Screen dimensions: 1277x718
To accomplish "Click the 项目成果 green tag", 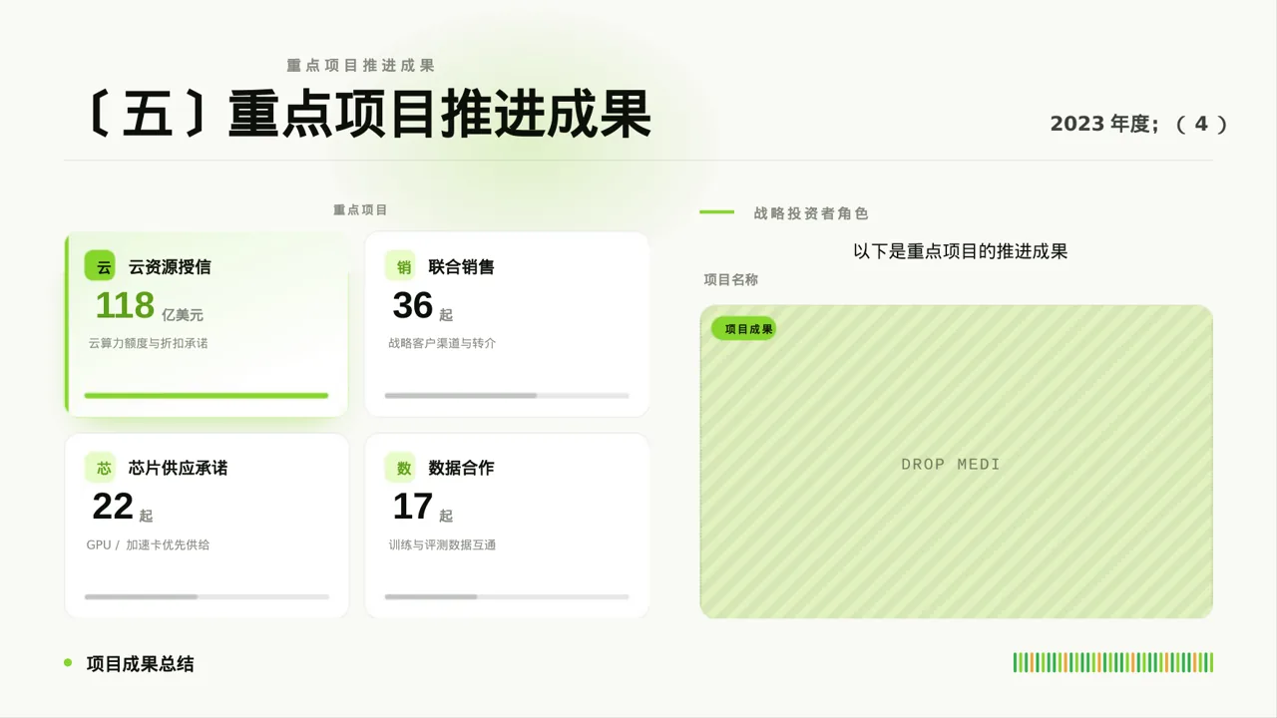I will (744, 329).
